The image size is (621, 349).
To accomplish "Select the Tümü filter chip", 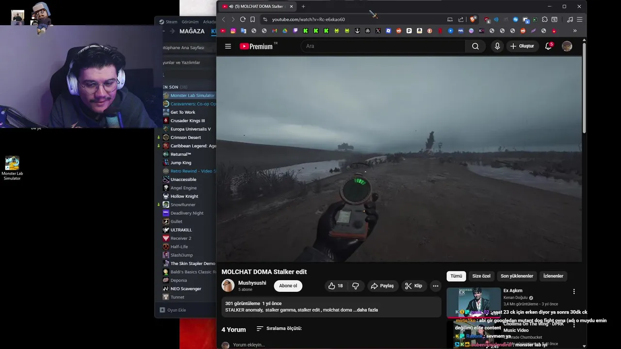I will tap(456, 276).
